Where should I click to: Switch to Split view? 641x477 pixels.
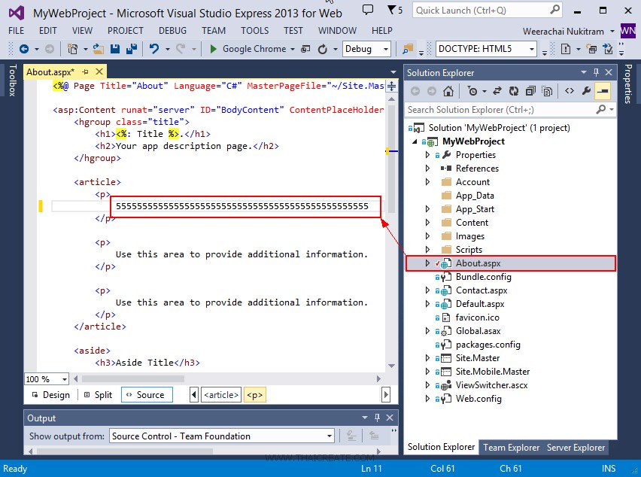tap(98, 395)
